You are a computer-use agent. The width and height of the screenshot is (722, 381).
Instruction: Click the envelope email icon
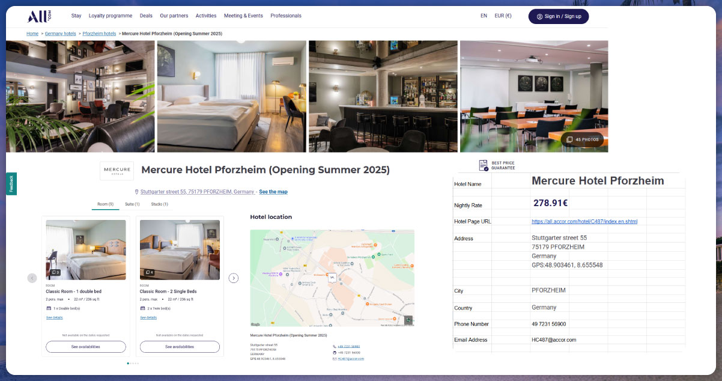[335, 359]
